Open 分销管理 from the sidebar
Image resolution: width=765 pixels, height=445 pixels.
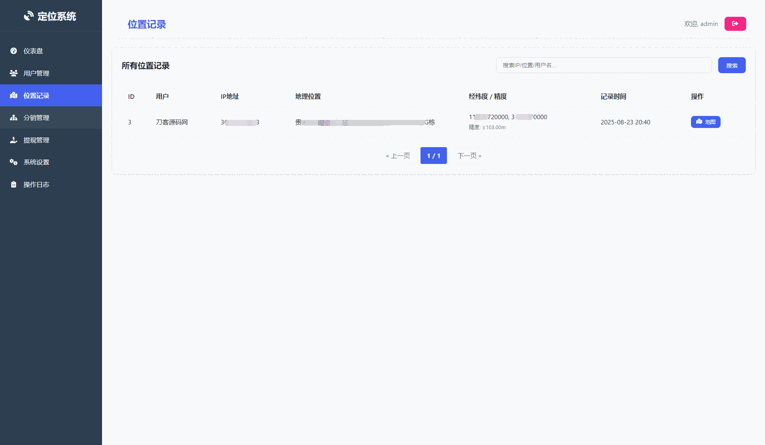pyautogui.click(x=51, y=118)
